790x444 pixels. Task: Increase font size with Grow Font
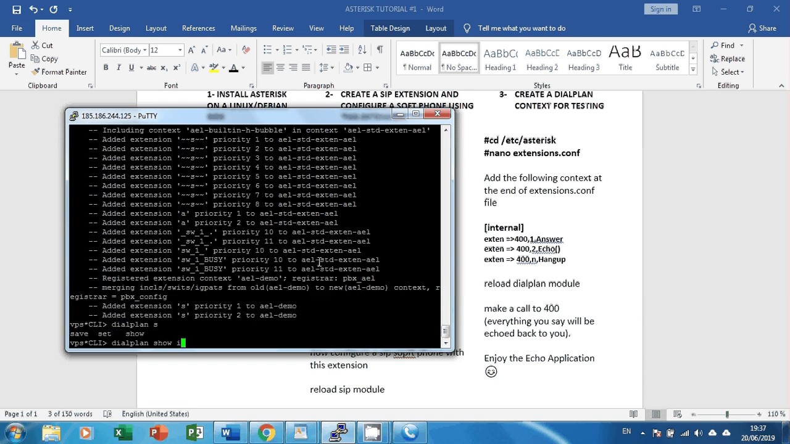tap(191, 50)
